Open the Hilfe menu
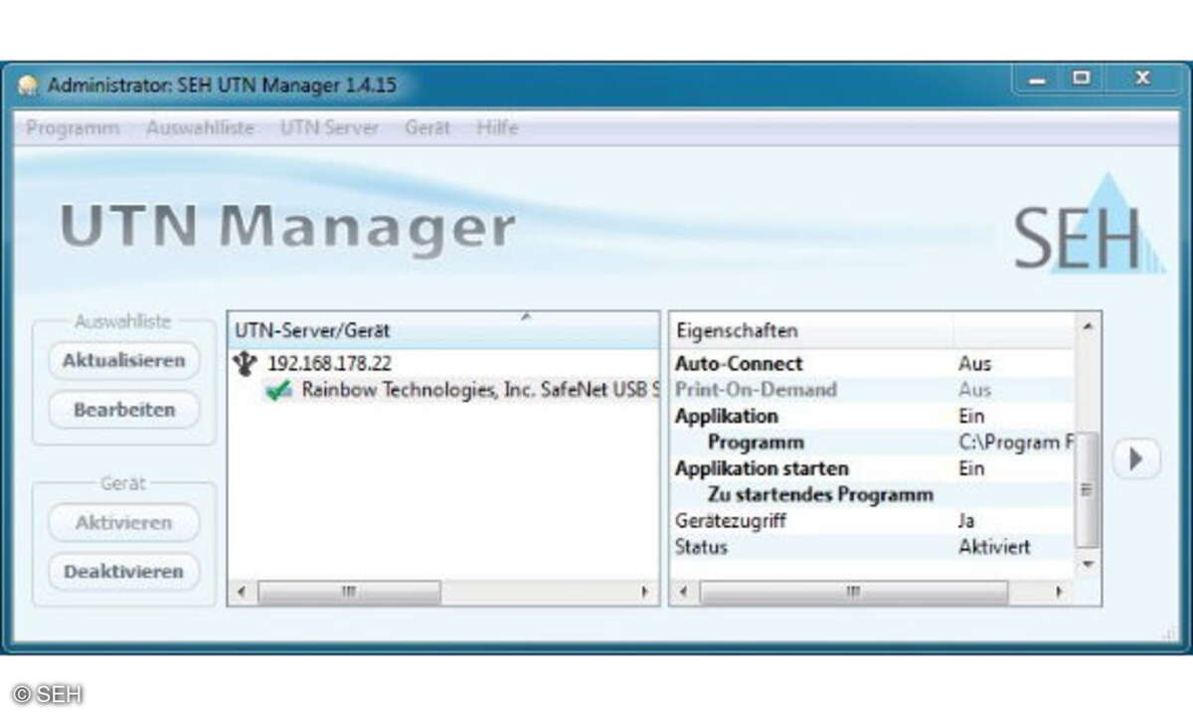This screenshot has width=1193, height=716. click(x=497, y=127)
